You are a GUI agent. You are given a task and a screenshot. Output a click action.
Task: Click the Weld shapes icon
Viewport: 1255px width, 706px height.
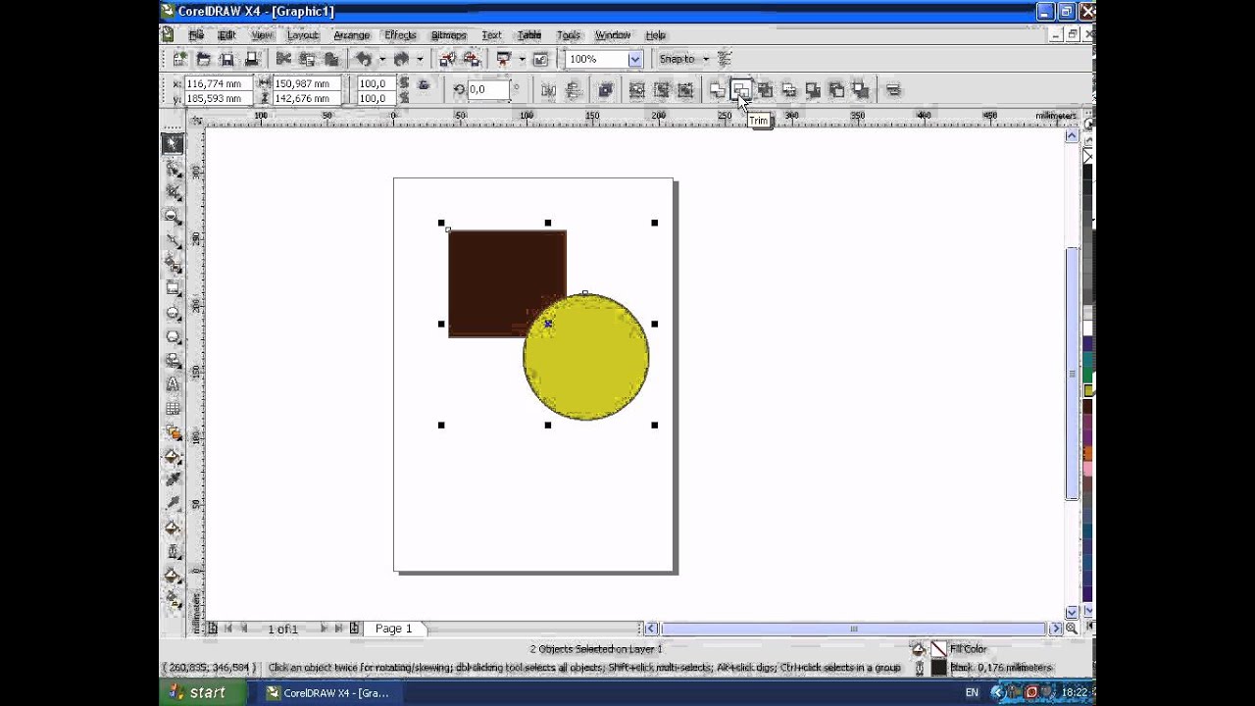[x=717, y=90]
